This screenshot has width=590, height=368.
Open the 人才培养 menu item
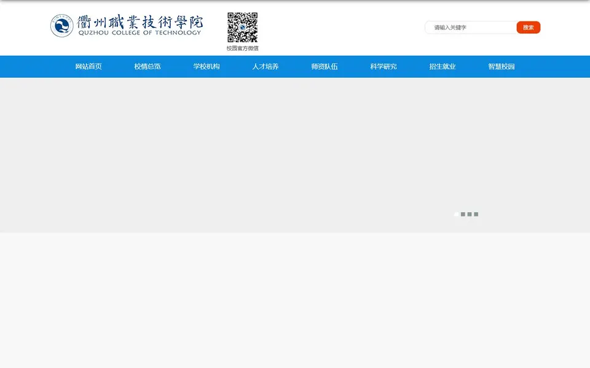[x=265, y=66]
